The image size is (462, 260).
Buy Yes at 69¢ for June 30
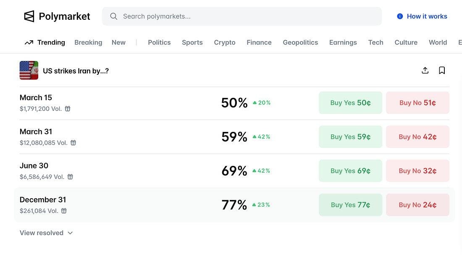coord(350,171)
